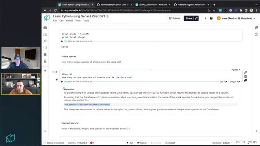260x146 pixels.
Task: Switch to sharks_cleaned.csv browser tab
Action: click(x=153, y=5)
